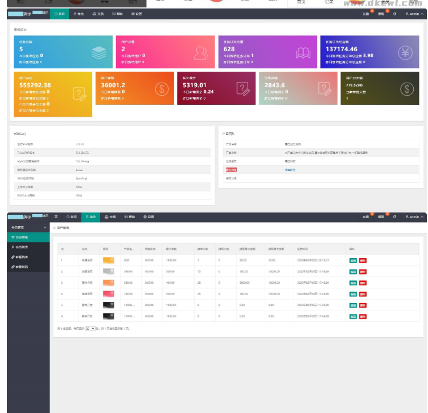Click the red delete button for row ID 6

click(x=363, y=315)
